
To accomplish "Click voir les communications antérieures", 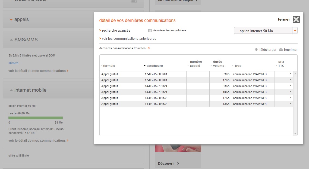I will point(129,39).
